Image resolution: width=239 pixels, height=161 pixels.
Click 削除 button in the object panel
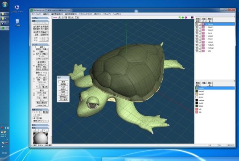coord(210,19)
